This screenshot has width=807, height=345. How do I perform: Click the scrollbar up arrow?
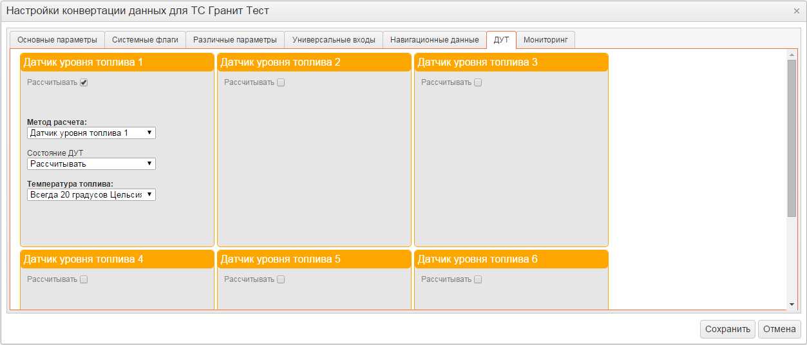[792, 55]
